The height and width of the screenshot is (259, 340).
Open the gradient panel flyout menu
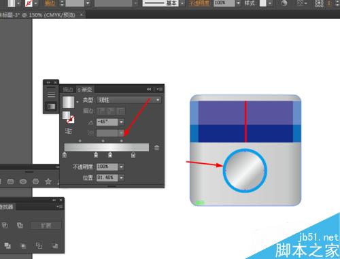click(159, 90)
